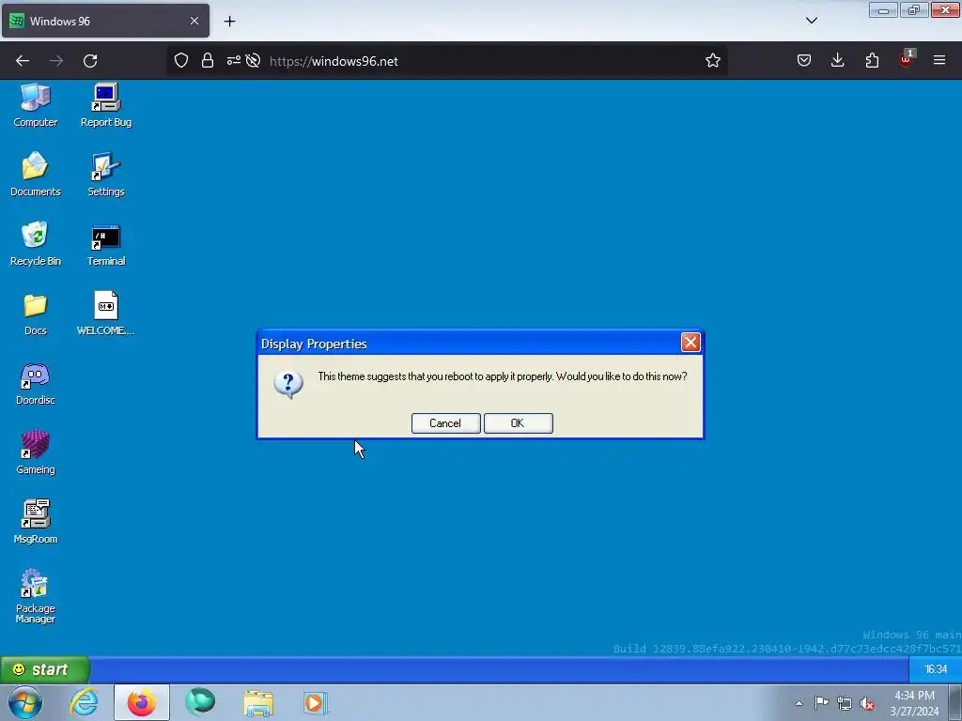Image resolution: width=962 pixels, height=721 pixels.
Task: Open the MsgRoom shortcut
Action: [x=36, y=522]
